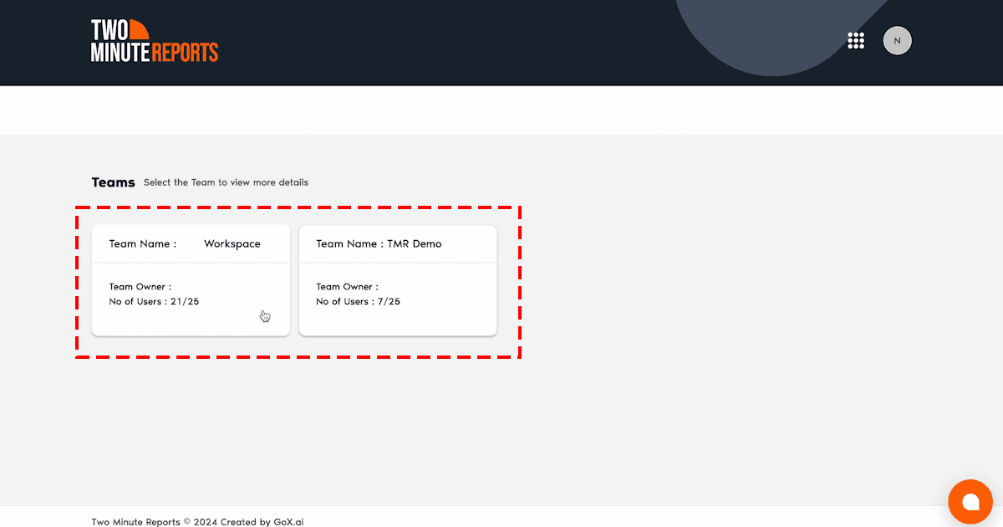Open the orange chat support bubble
The width and height of the screenshot is (1003, 527).
[x=970, y=501]
